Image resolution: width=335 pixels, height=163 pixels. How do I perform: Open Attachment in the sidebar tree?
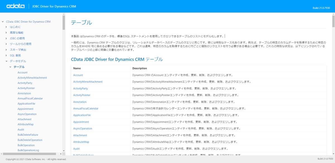click(x=25, y=119)
